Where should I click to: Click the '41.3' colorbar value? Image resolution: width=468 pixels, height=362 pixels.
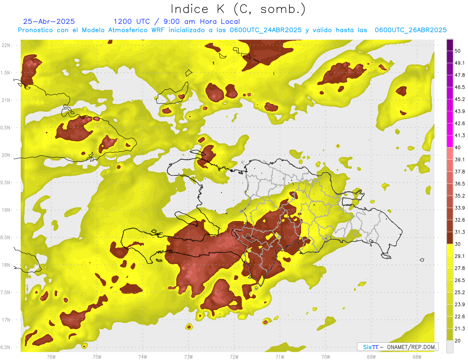point(460,136)
